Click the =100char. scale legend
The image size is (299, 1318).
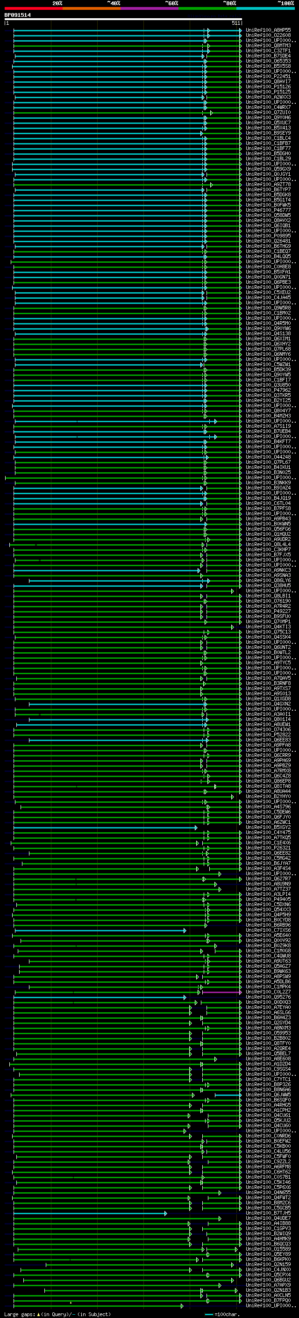[223, 1314]
